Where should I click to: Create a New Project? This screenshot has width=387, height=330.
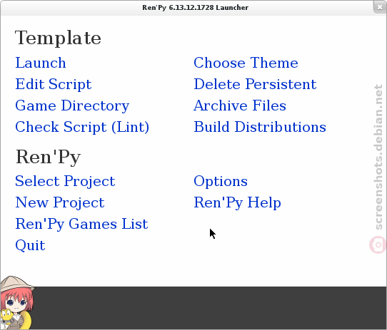coord(60,203)
